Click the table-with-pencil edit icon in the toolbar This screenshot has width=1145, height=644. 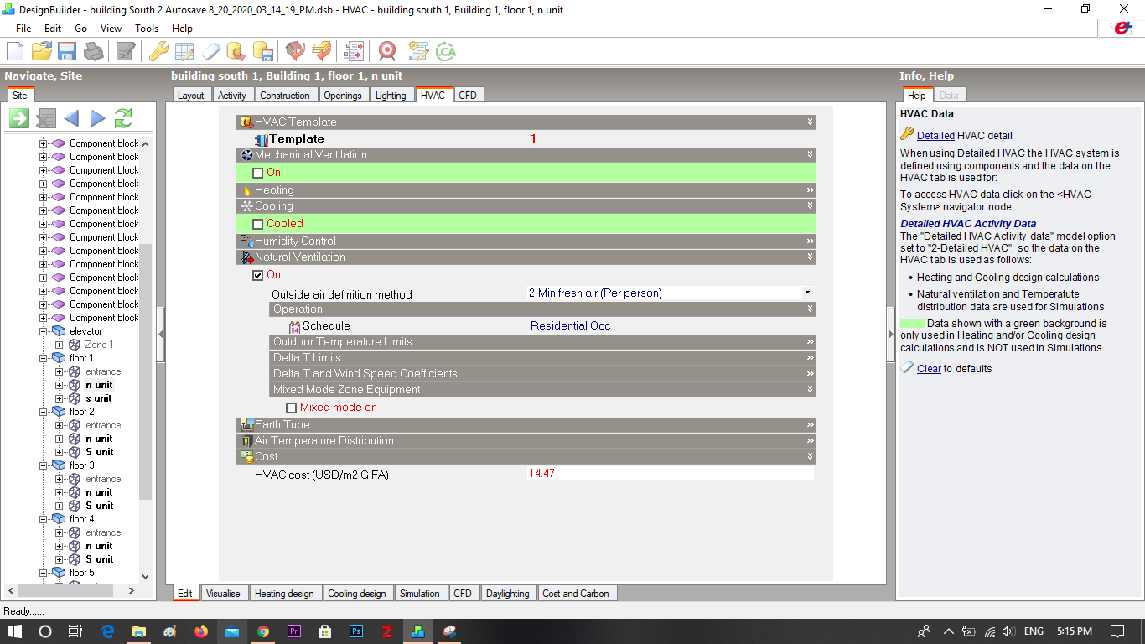point(184,51)
